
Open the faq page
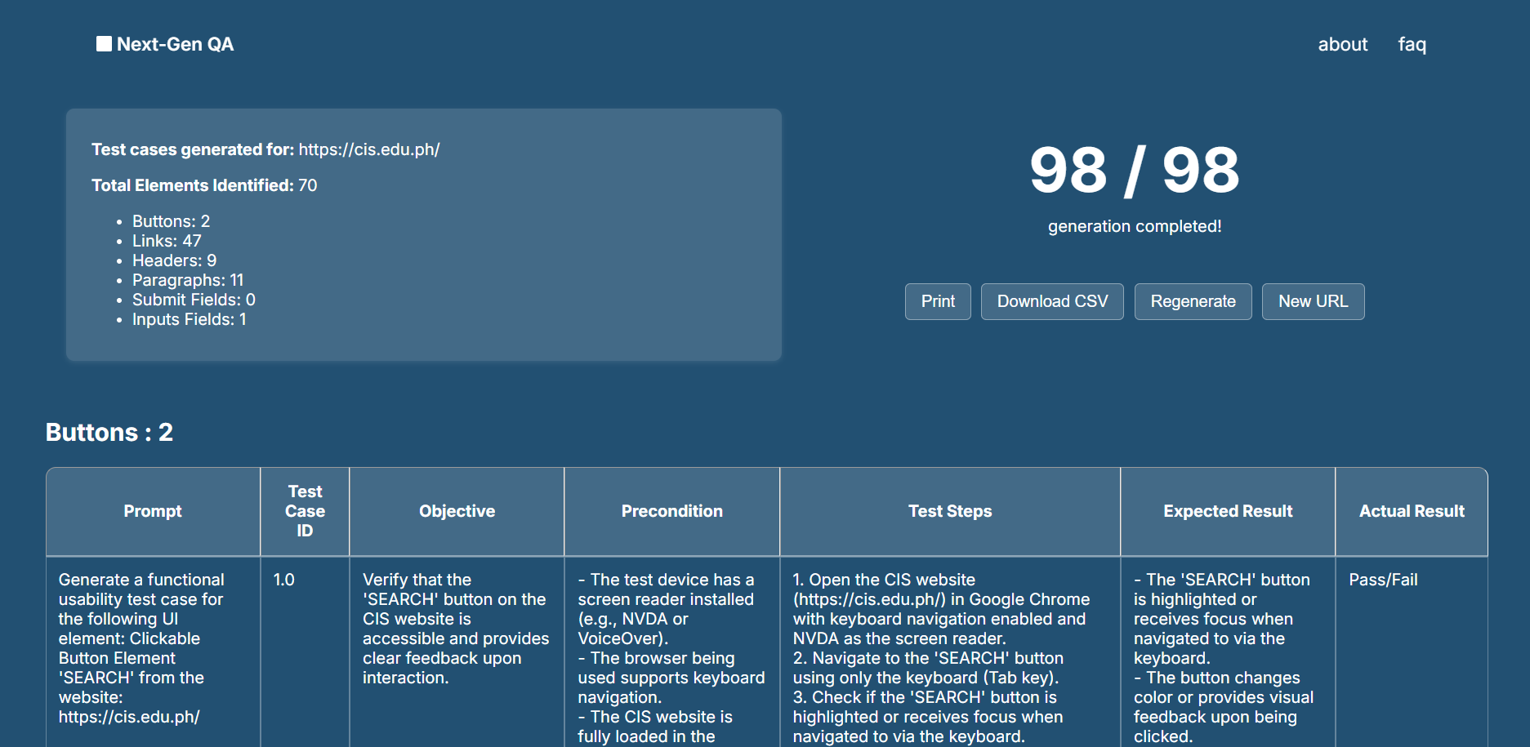[x=1412, y=44]
